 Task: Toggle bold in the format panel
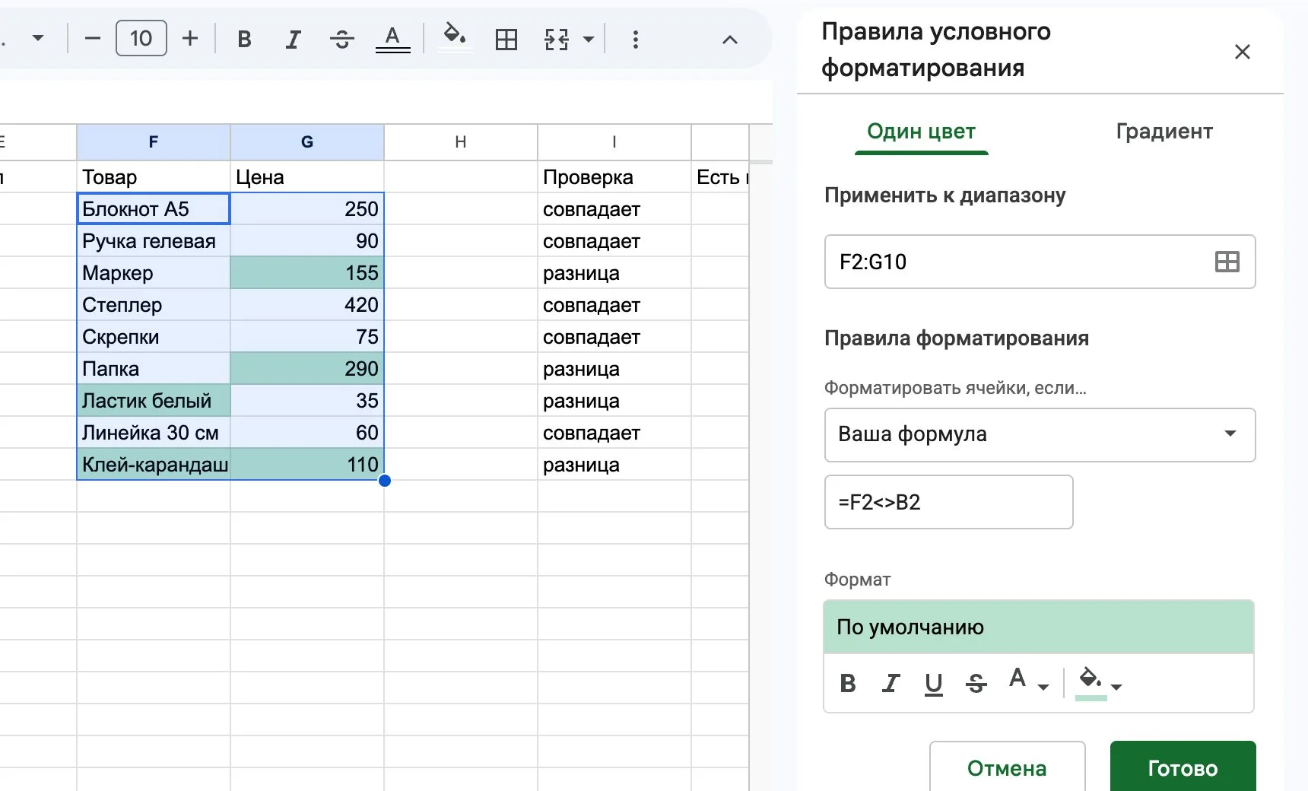[848, 683]
